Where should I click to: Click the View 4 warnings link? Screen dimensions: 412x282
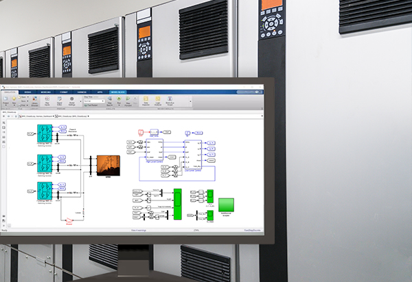[x=140, y=232]
